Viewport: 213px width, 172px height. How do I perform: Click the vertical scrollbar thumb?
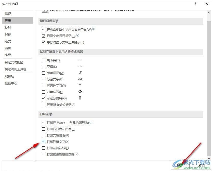tap(209, 88)
